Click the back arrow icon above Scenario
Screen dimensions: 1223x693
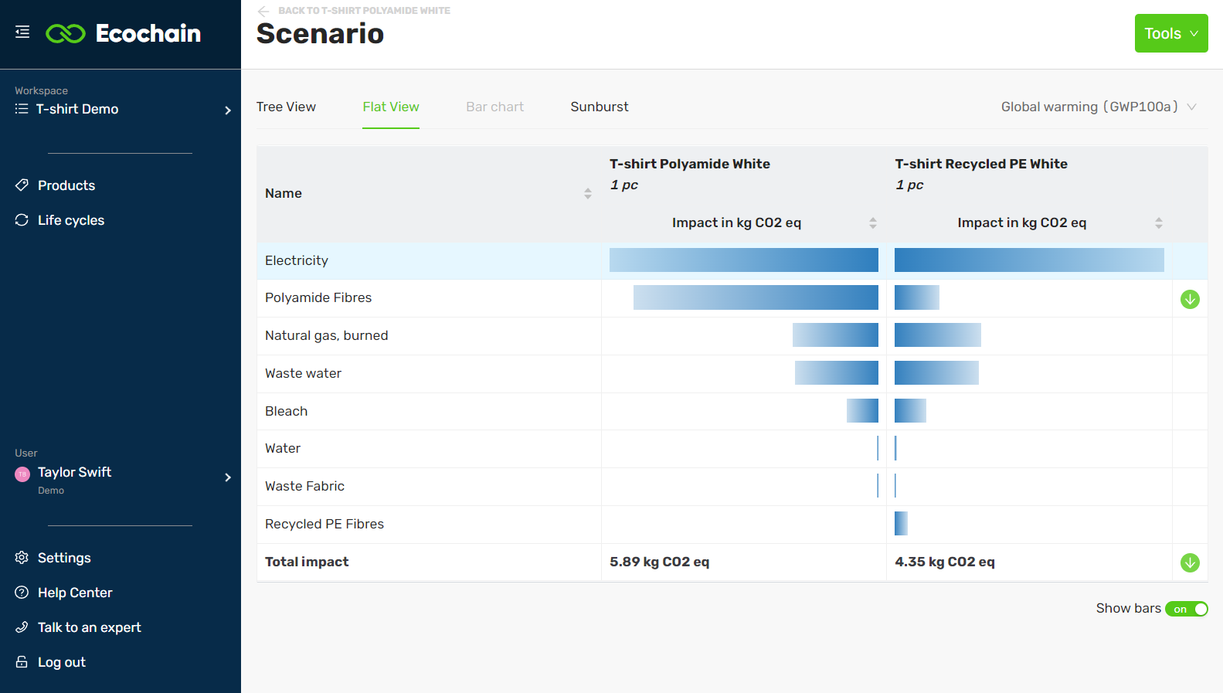point(263,11)
